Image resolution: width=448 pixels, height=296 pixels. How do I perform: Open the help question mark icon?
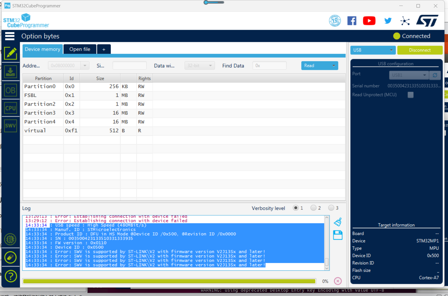tap(11, 276)
